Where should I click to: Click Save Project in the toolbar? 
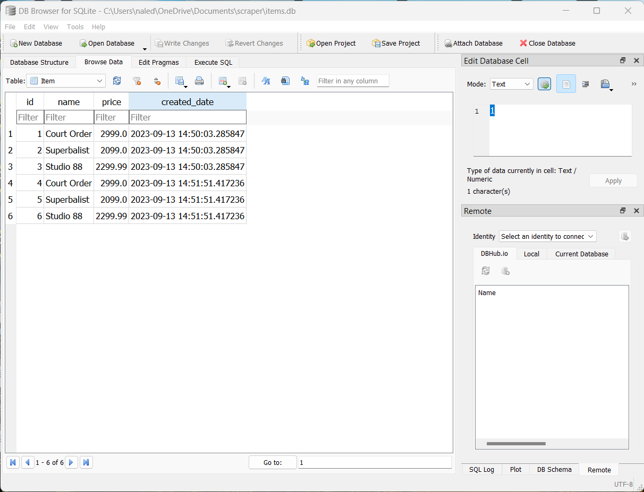(396, 43)
